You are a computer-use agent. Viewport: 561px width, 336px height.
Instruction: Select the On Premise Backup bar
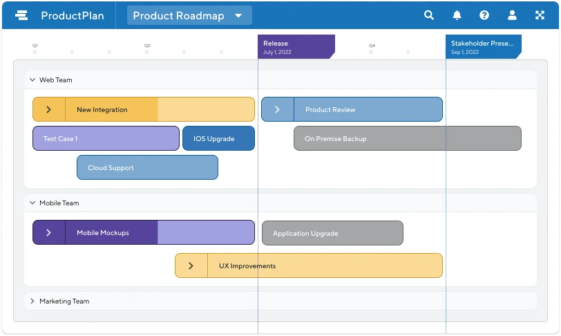pos(408,138)
